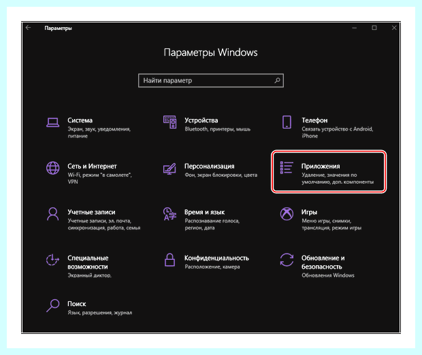
Task: Click 'Меню игры, снимки, трансляция' description
Action: point(331,224)
